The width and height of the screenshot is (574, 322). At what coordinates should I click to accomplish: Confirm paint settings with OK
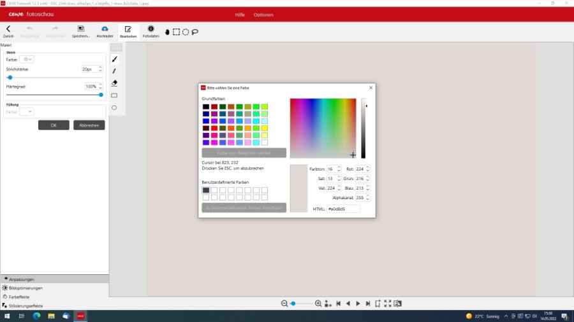pyautogui.click(x=54, y=125)
